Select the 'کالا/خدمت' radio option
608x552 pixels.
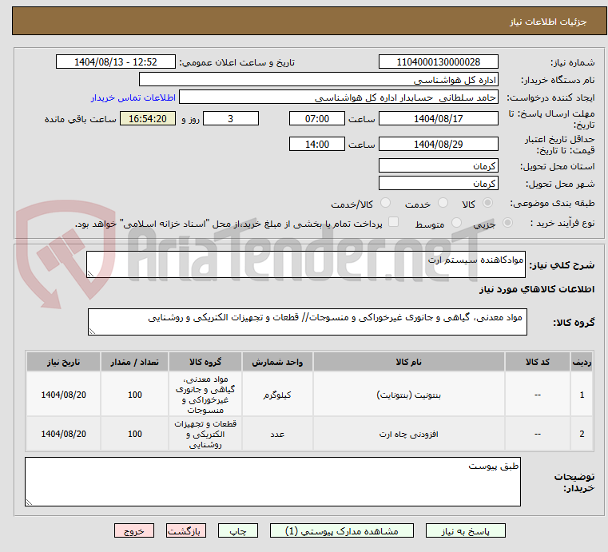tap(385, 203)
